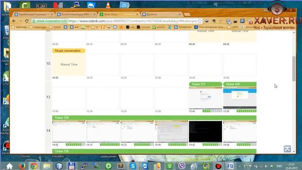Screen dimensions: 302x170
Task: Open File Explorer from the taskbar
Action: click(x=47, y=166)
